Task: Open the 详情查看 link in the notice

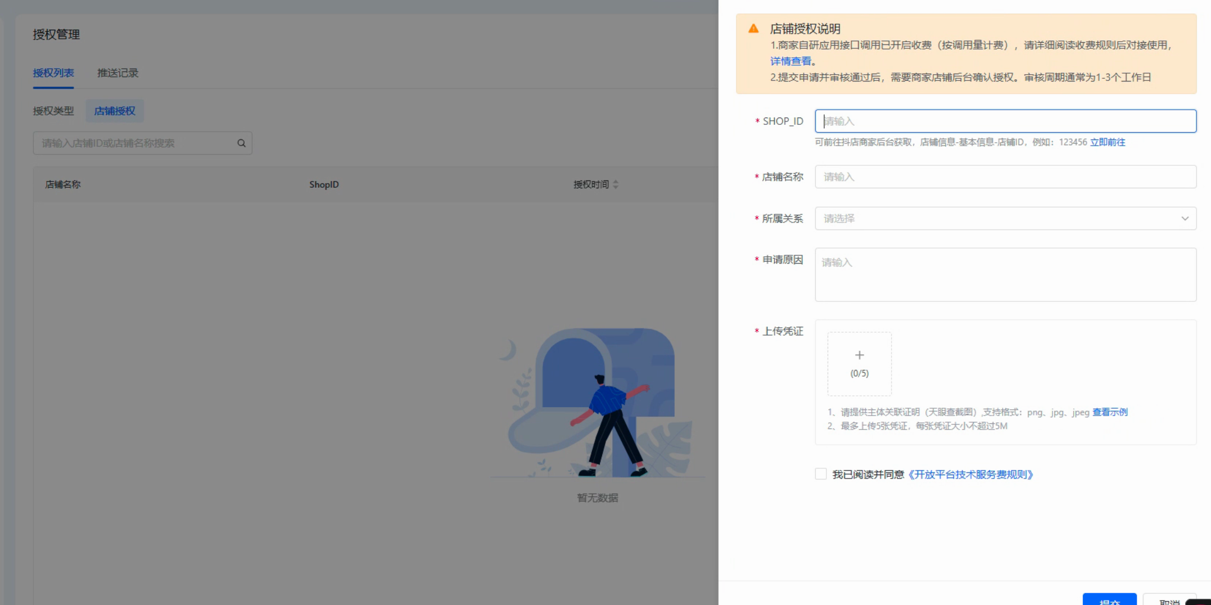Action: coord(790,61)
